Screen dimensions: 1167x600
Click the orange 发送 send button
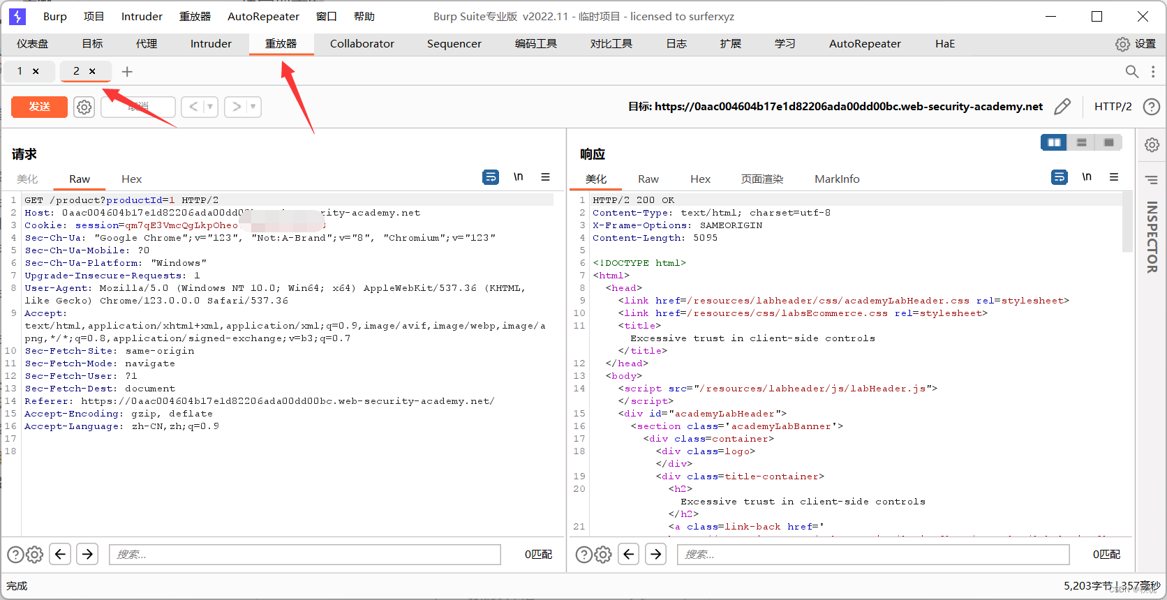coord(40,107)
